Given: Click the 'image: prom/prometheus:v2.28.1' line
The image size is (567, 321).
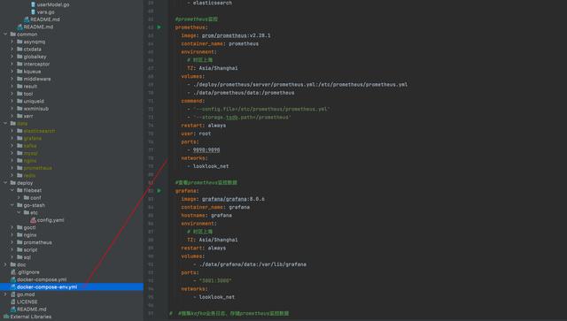Looking at the screenshot, I should (x=226, y=35).
